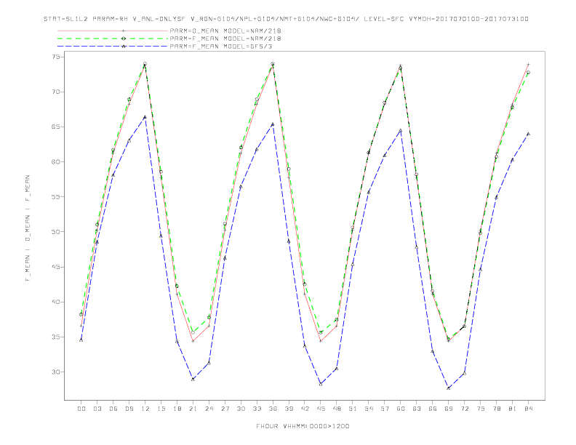The image size is (576, 445).
Task: Click the x-axis forecast hour label 48
Action: click(337, 409)
